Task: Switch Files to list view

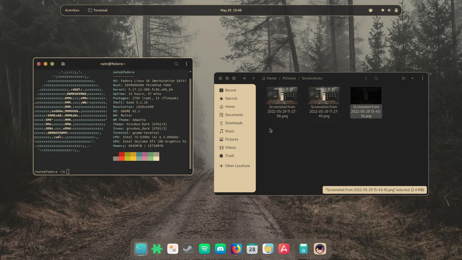Action: coord(403,78)
